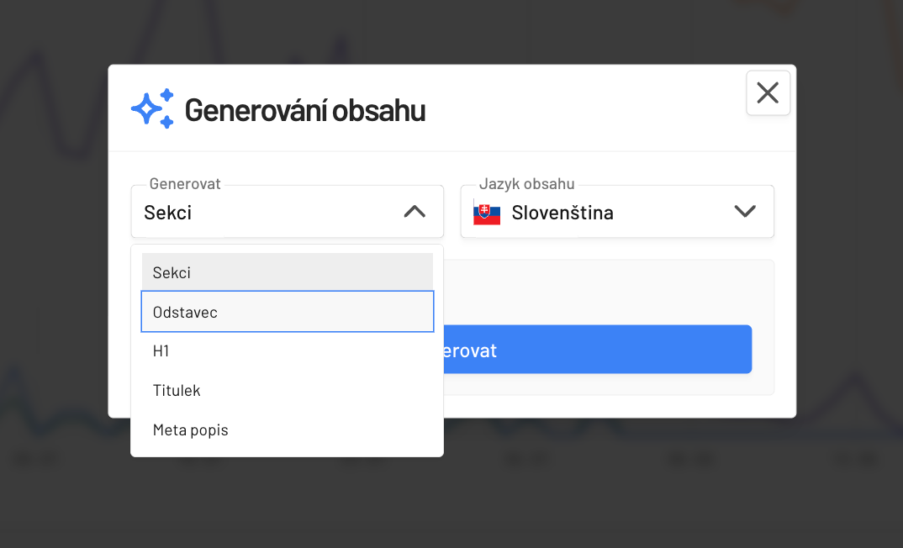Pick H1 in the dropdown list

287,351
